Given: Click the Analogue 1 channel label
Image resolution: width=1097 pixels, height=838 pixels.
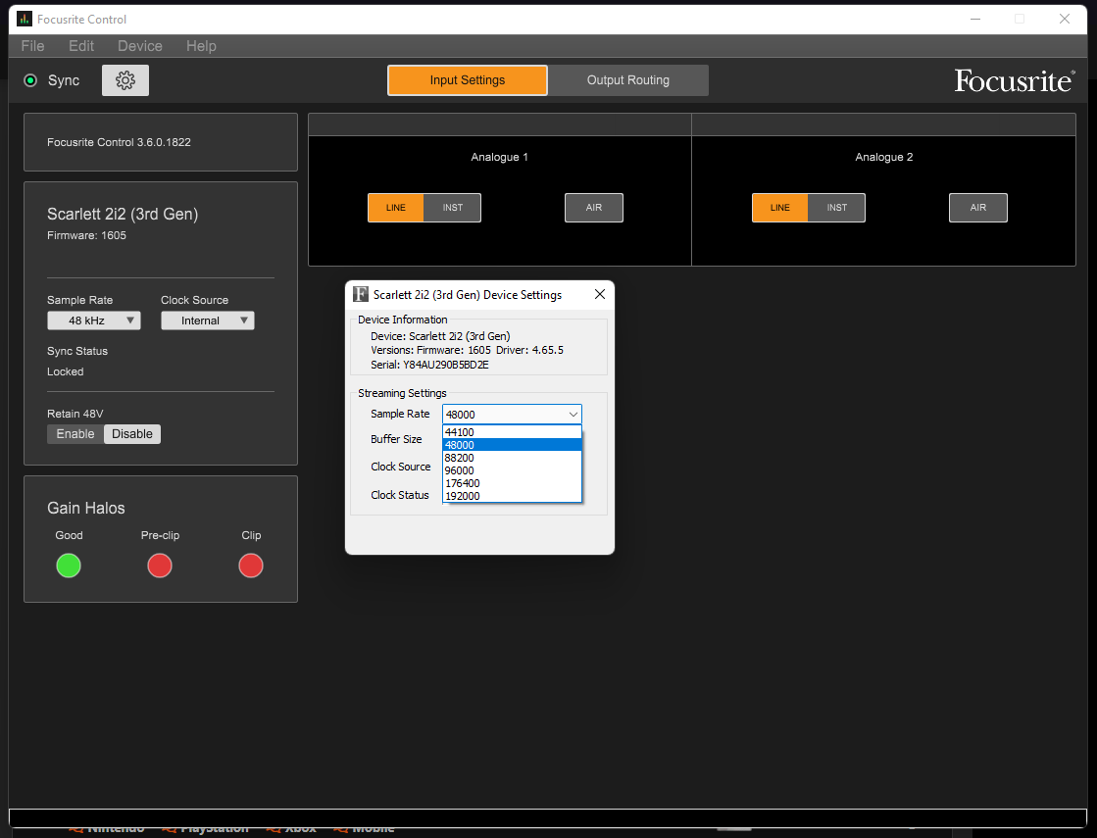Looking at the screenshot, I should coord(500,158).
